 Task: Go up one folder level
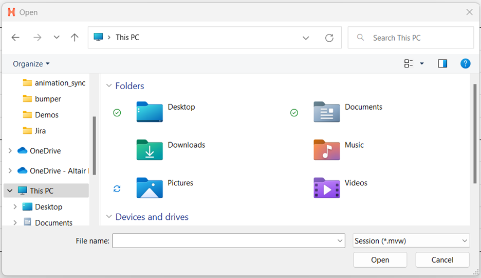75,38
